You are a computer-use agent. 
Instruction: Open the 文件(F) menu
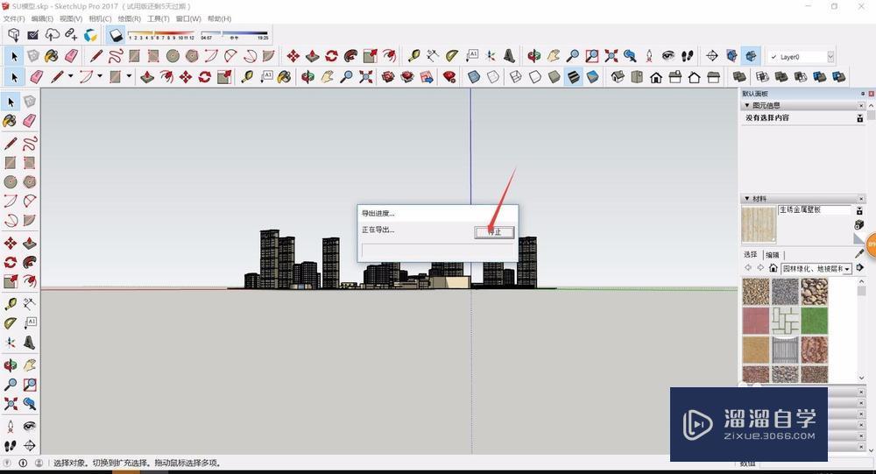click(x=13, y=19)
